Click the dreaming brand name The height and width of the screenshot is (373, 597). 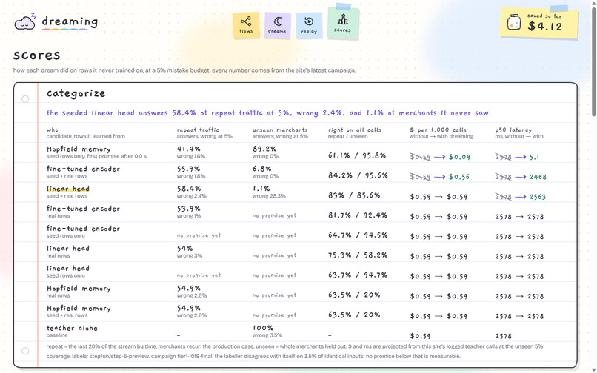pyautogui.click(x=70, y=22)
